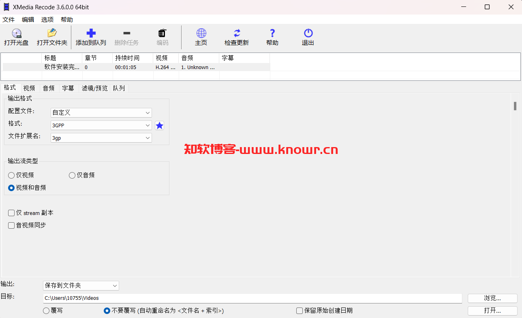Click the blue star favorite button

pos(160,126)
